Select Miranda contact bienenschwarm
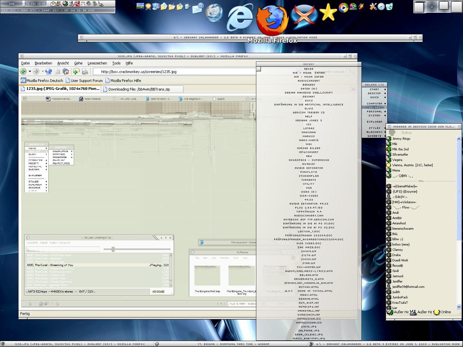 pos(403,229)
